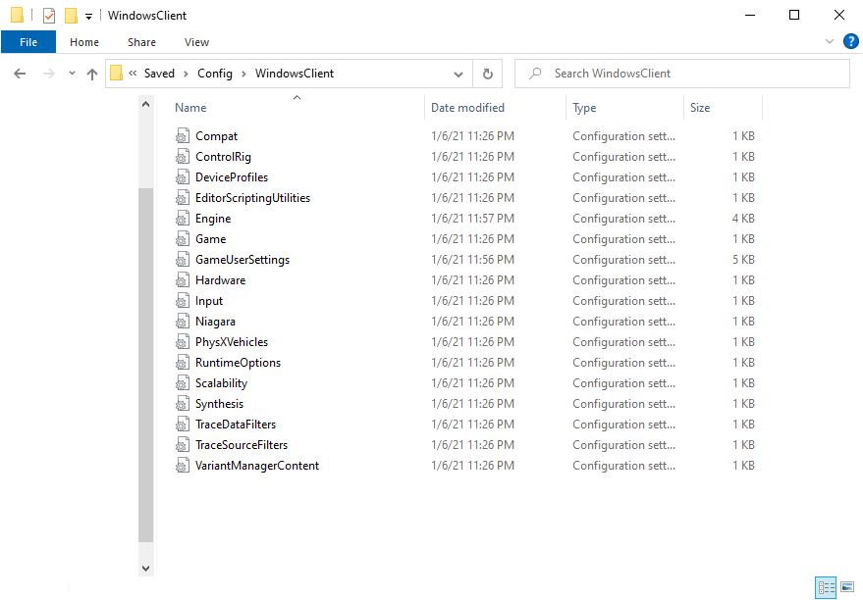Select the EditorScriptingUtilities file icon
Viewport: 863px width, 600px height.
183,198
